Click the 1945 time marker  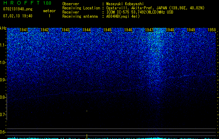click(107, 30)
